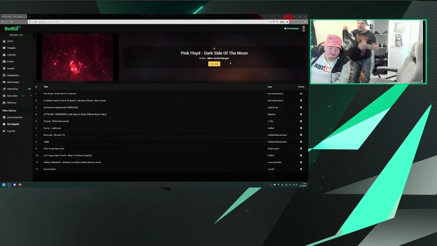Click the Sommartider title text
Screen dimensions: 437x246
pos(50,169)
